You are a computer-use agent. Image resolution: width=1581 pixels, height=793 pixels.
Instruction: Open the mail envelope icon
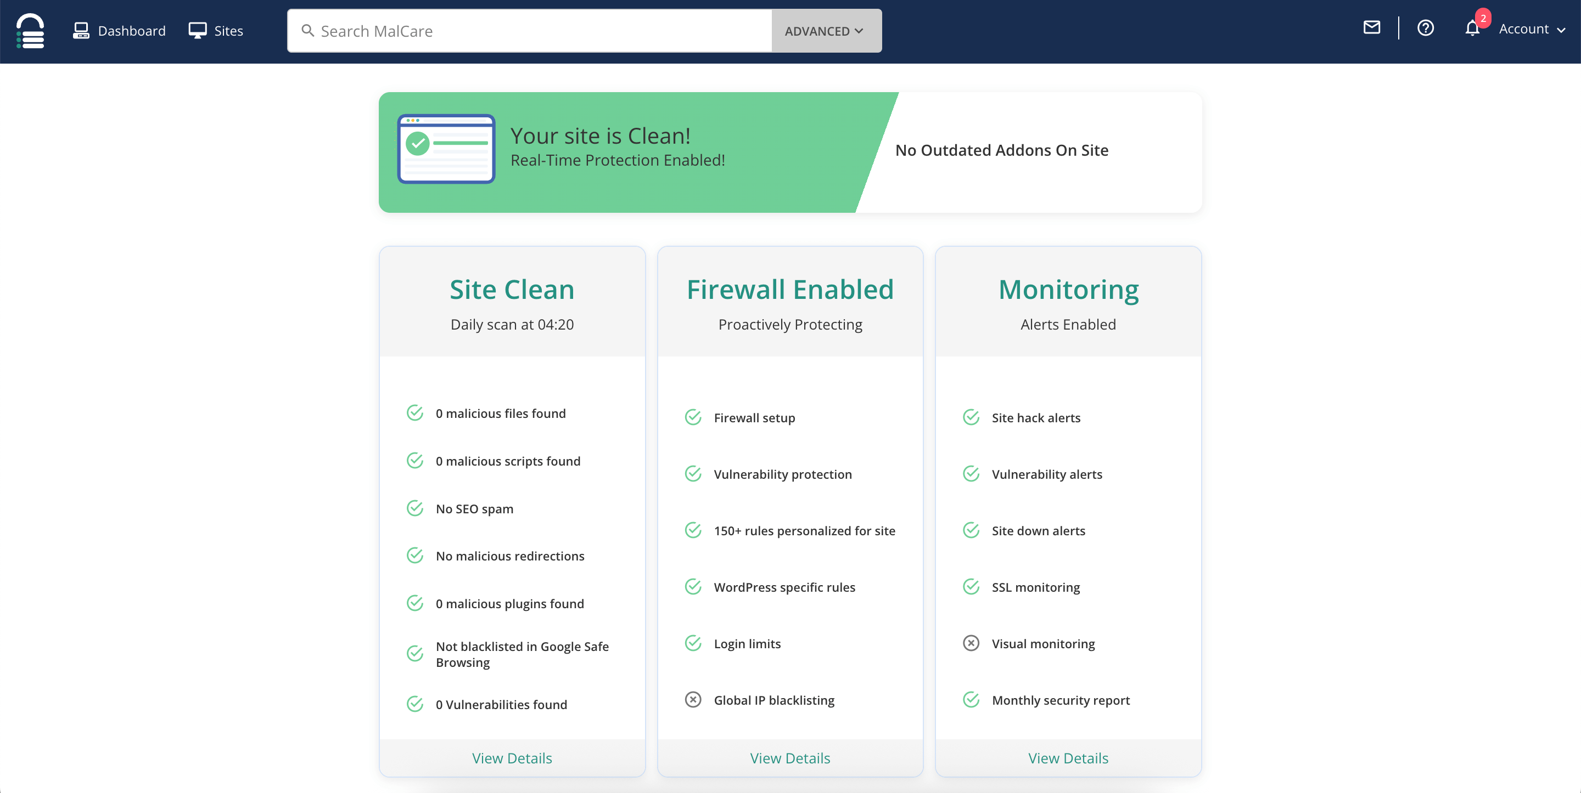tap(1372, 27)
